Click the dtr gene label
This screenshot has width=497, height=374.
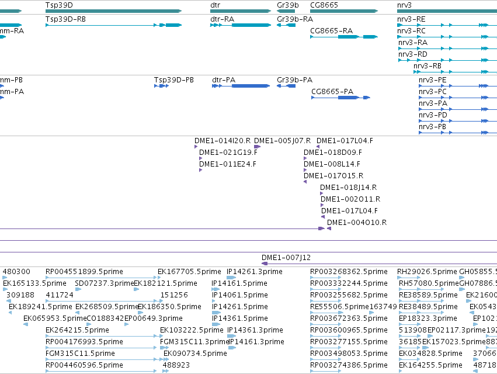216,5
